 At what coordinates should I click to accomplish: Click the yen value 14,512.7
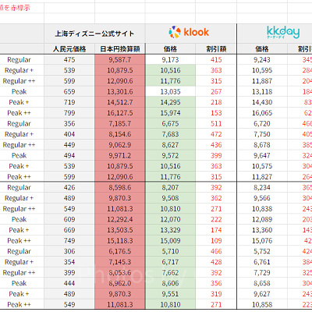coord(120,102)
